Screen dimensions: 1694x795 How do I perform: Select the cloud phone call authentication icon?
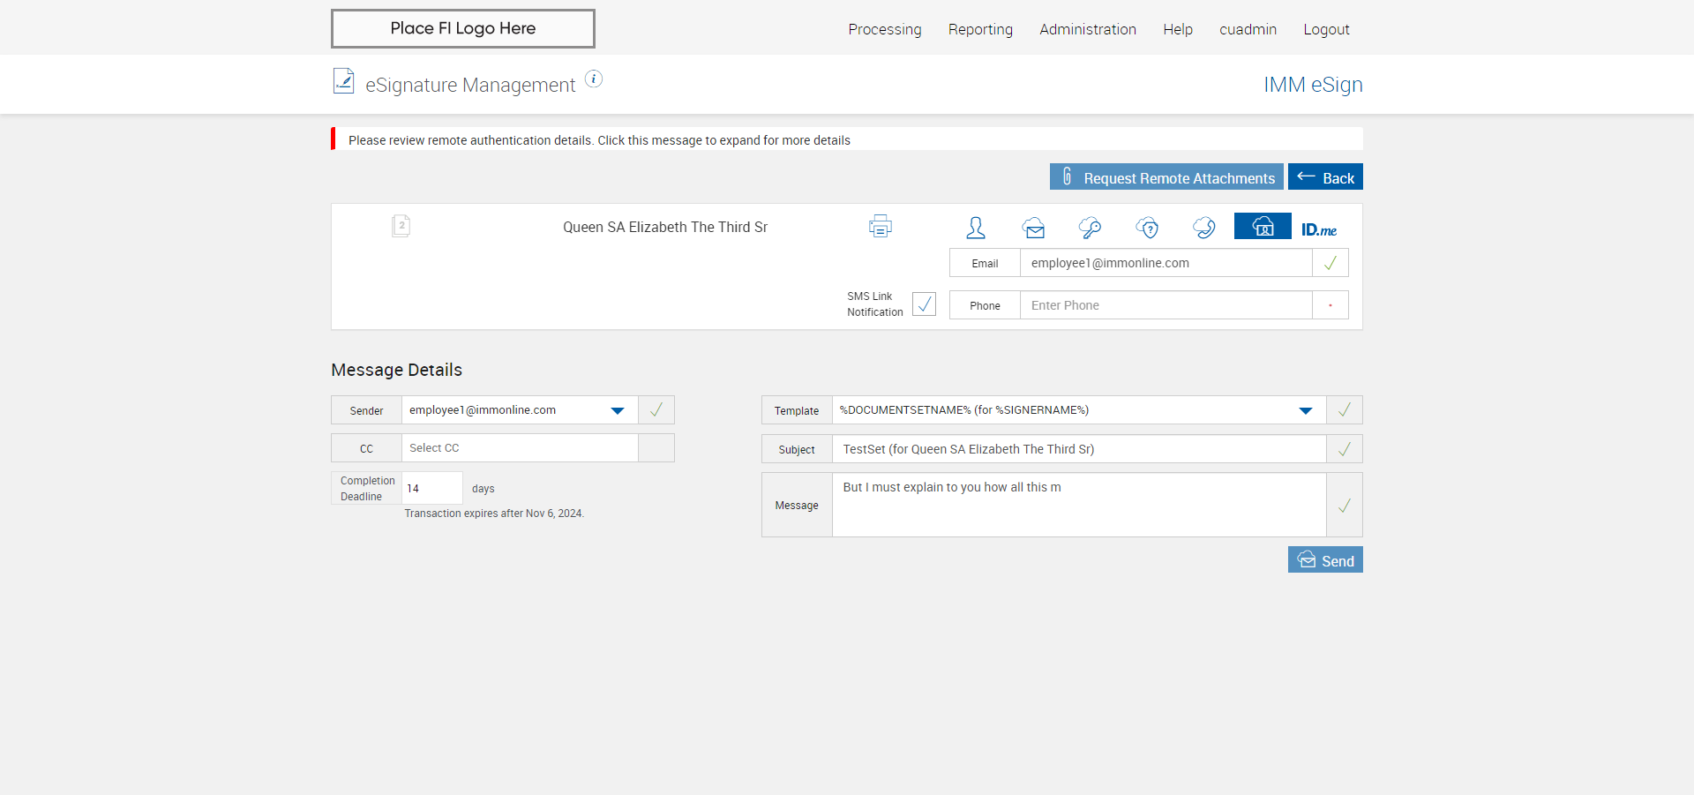point(1203,228)
